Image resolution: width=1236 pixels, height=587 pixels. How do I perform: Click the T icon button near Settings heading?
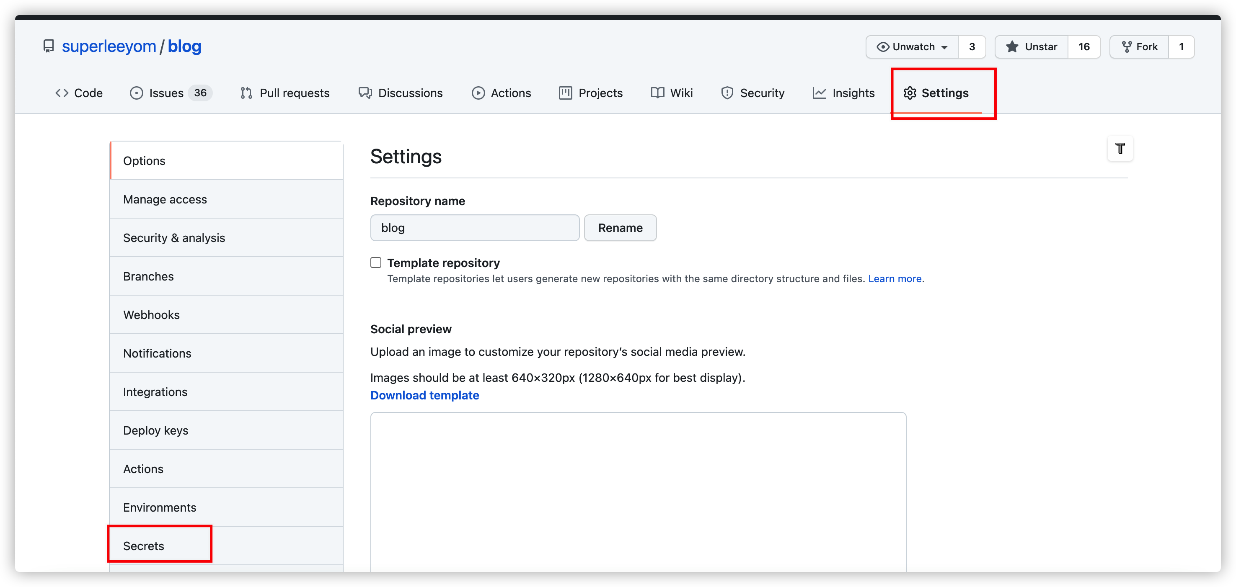tap(1120, 149)
